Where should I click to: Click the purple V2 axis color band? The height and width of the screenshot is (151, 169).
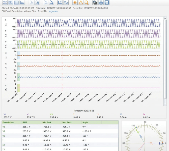[x=18, y=33]
